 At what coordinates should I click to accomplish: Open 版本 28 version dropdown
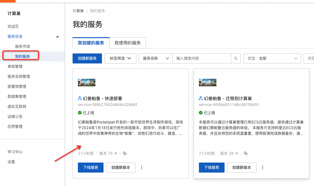click(229, 153)
